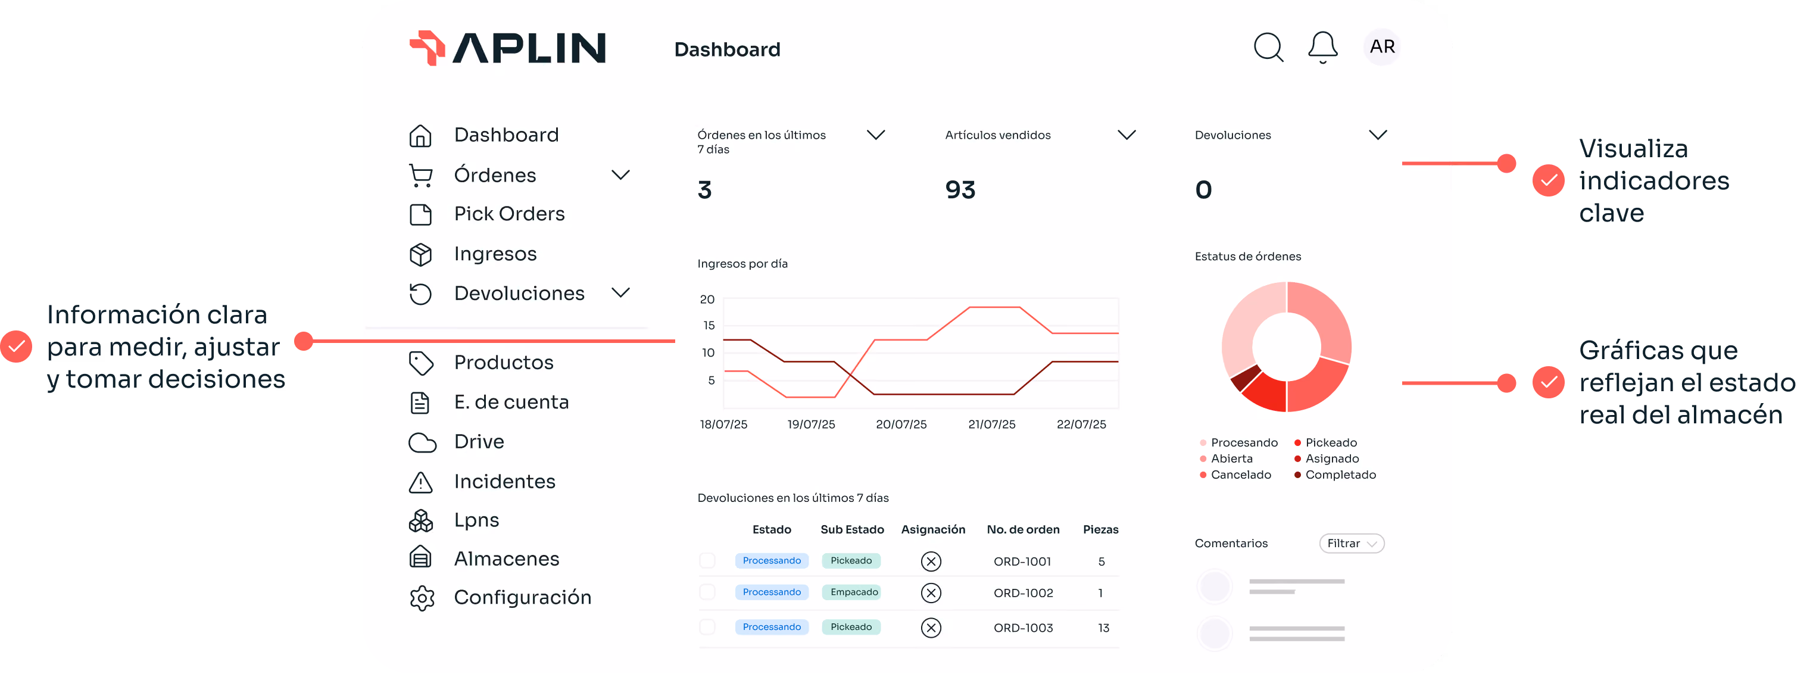Check the ORD-1003 row checkbox
The image size is (1813, 677).
(x=707, y=627)
